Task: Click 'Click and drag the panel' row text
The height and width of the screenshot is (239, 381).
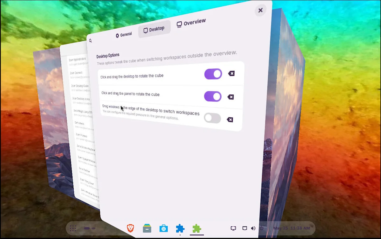Action: click(130, 94)
